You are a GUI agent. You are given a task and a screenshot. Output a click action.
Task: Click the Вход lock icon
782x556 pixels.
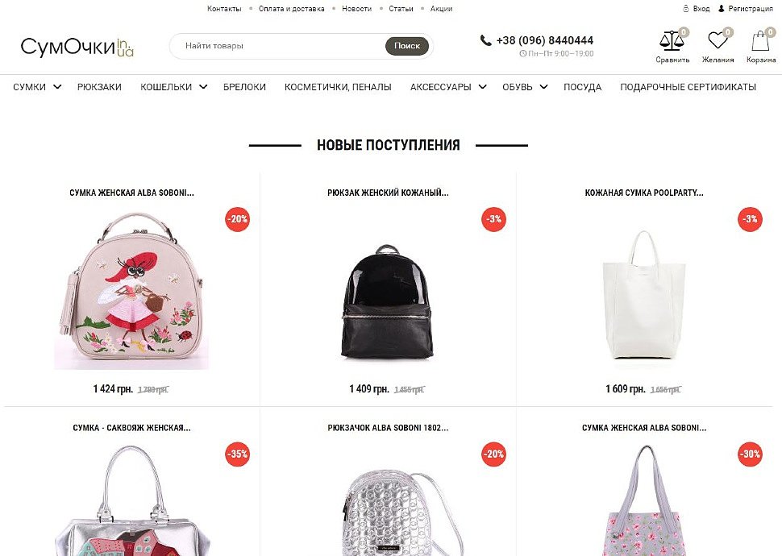click(686, 9)
